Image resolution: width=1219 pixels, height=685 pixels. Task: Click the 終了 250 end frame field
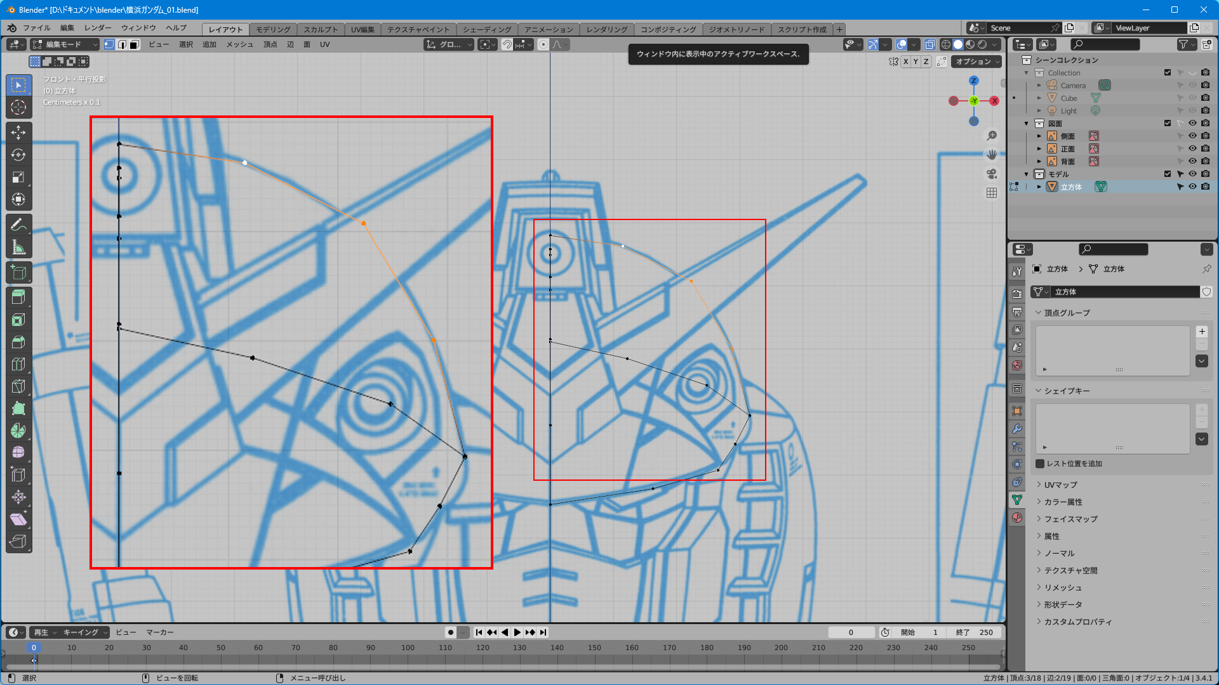(x=975, y=632)
